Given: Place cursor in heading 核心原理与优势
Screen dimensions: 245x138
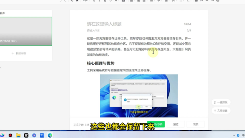Looking at the screenshot, I should click(x=101, y=63).
